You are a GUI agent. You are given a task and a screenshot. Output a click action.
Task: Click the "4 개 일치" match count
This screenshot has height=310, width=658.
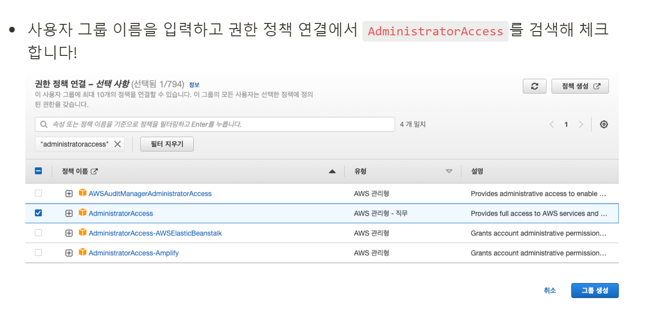(413, 124)
